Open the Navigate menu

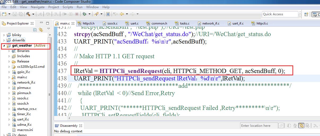click(37, 7)
